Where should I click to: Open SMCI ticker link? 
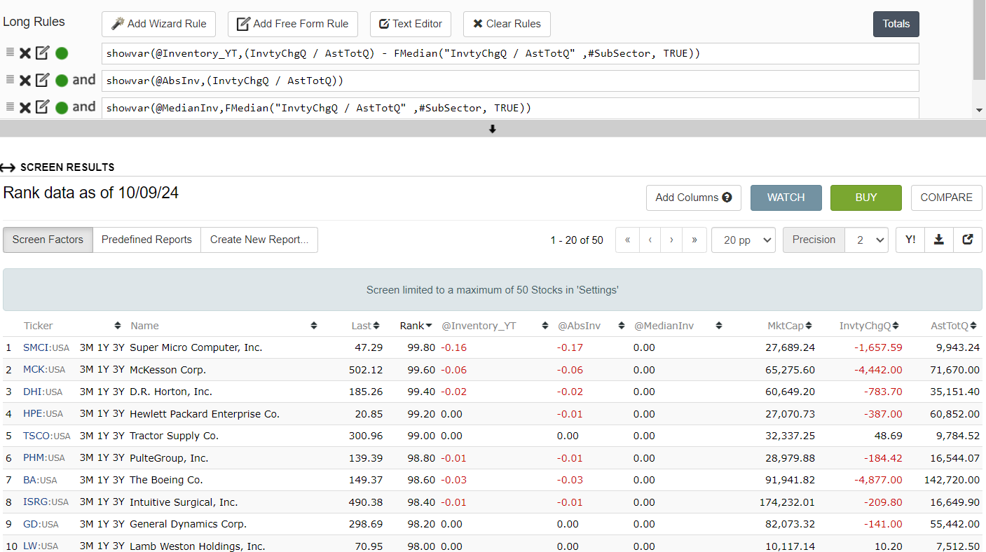[46, 348]
